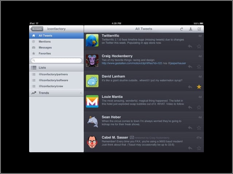
Task: Click the Cabel M. Sasser author name
Action: pos(115,137)
